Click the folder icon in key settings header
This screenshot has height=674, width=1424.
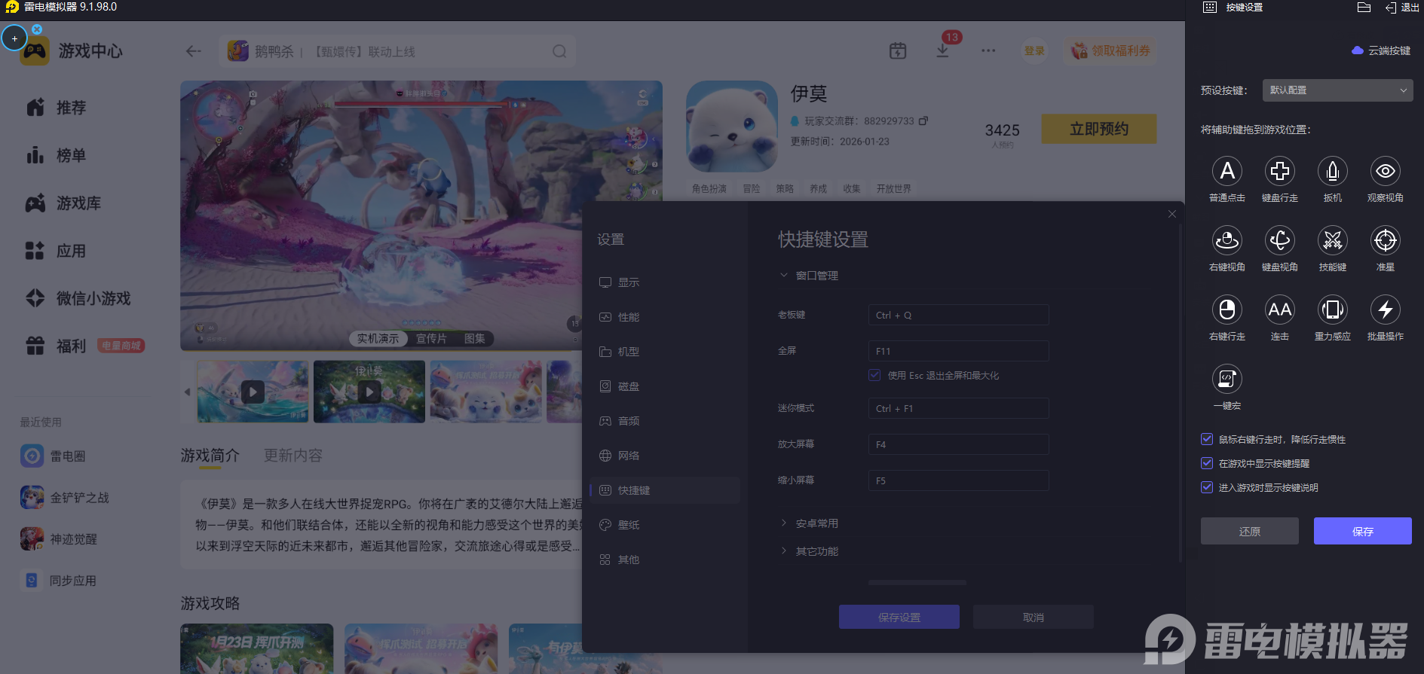coord(1364,8)
